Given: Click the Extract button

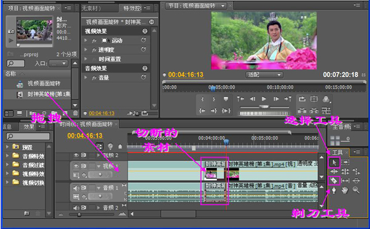Looking at the screenshot, I should pos(314,110).
